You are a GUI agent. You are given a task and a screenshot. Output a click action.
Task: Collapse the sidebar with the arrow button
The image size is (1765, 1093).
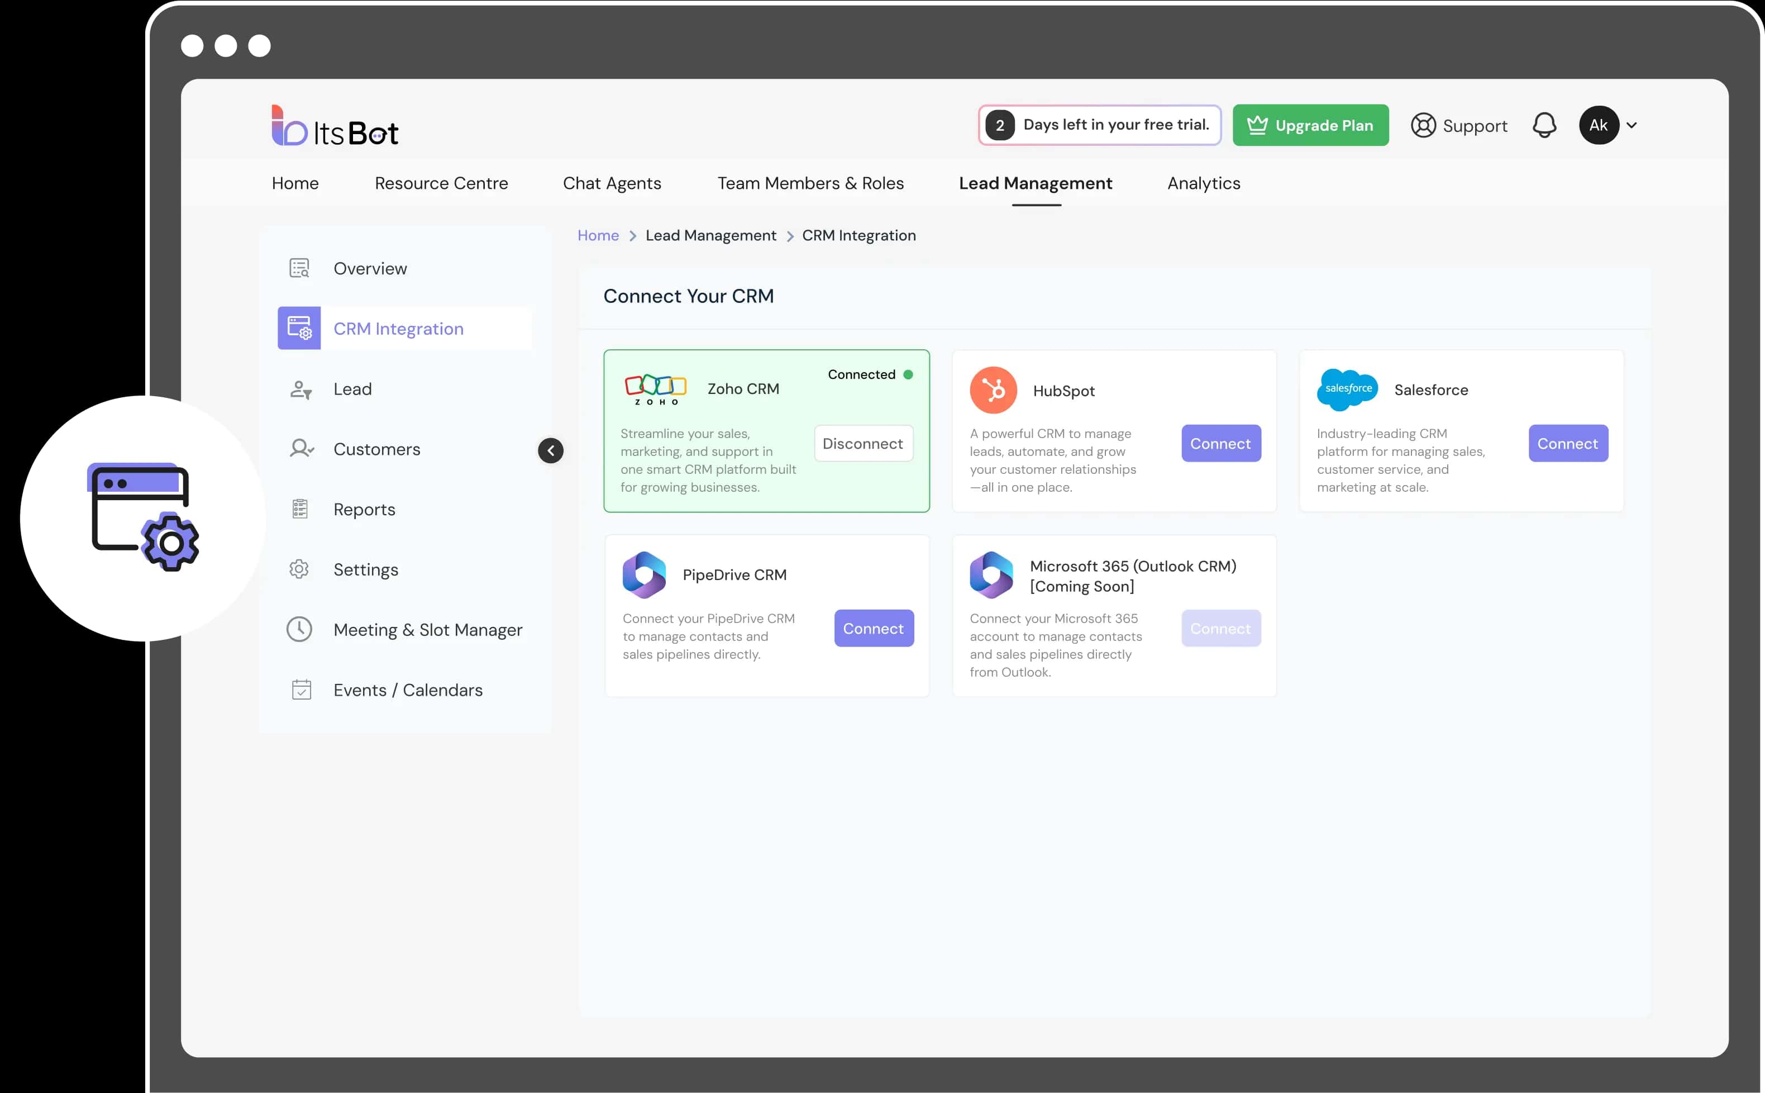click(x=551, y=450)
